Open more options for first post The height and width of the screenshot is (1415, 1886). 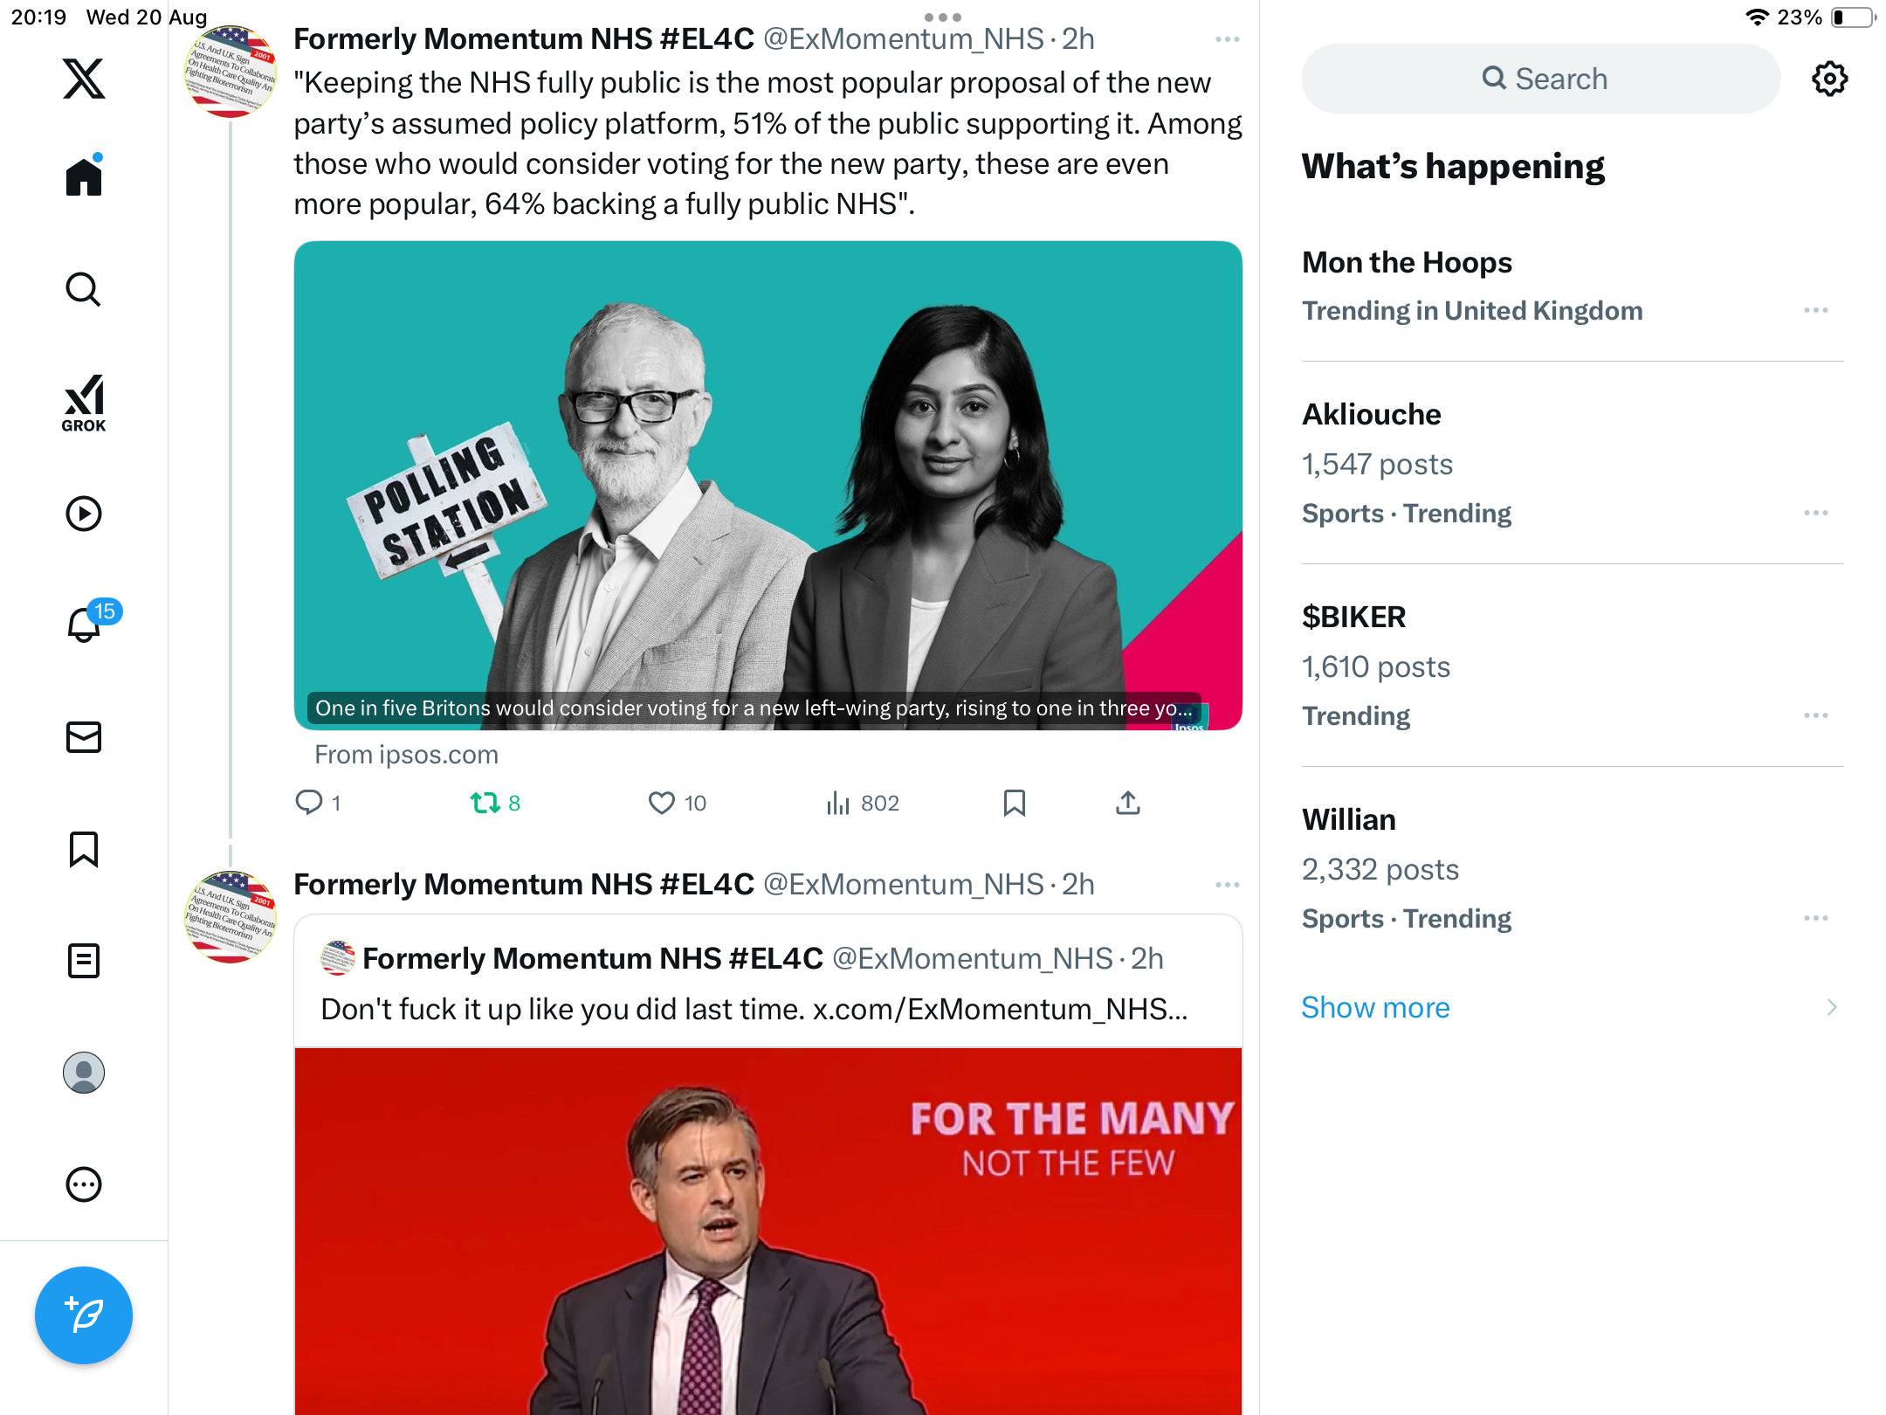click(x=1227, y=39)
